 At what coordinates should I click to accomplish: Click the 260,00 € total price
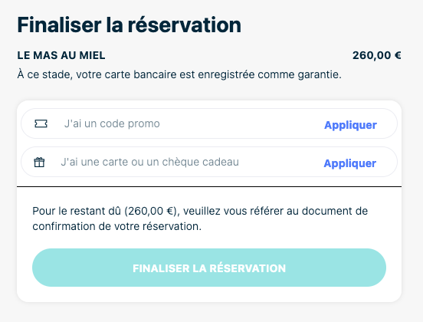(x=376, y=55)
